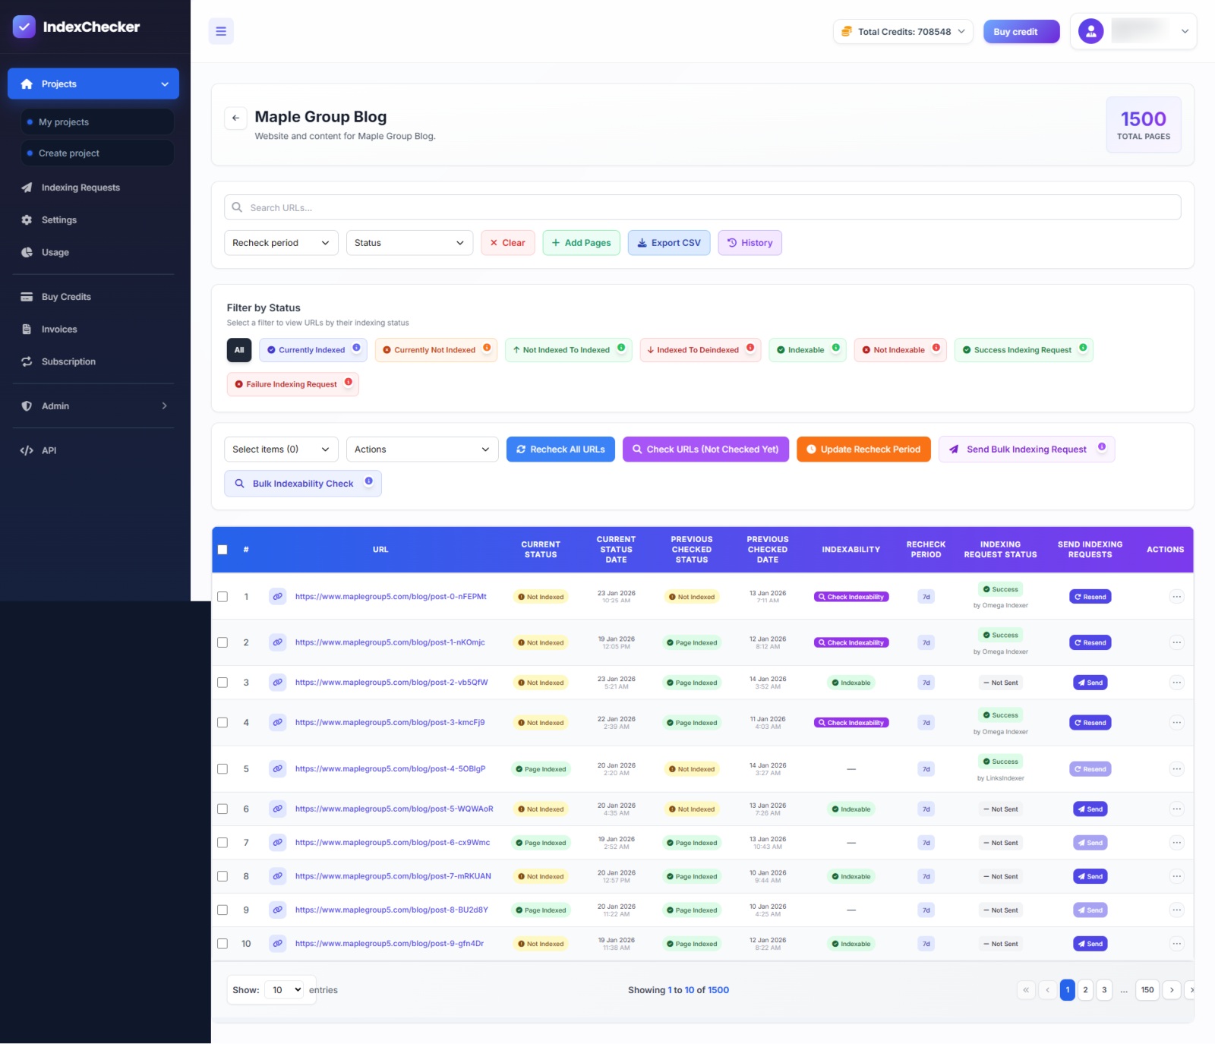
Task: Select the checkbox for row 3
Action: [222, 682]
